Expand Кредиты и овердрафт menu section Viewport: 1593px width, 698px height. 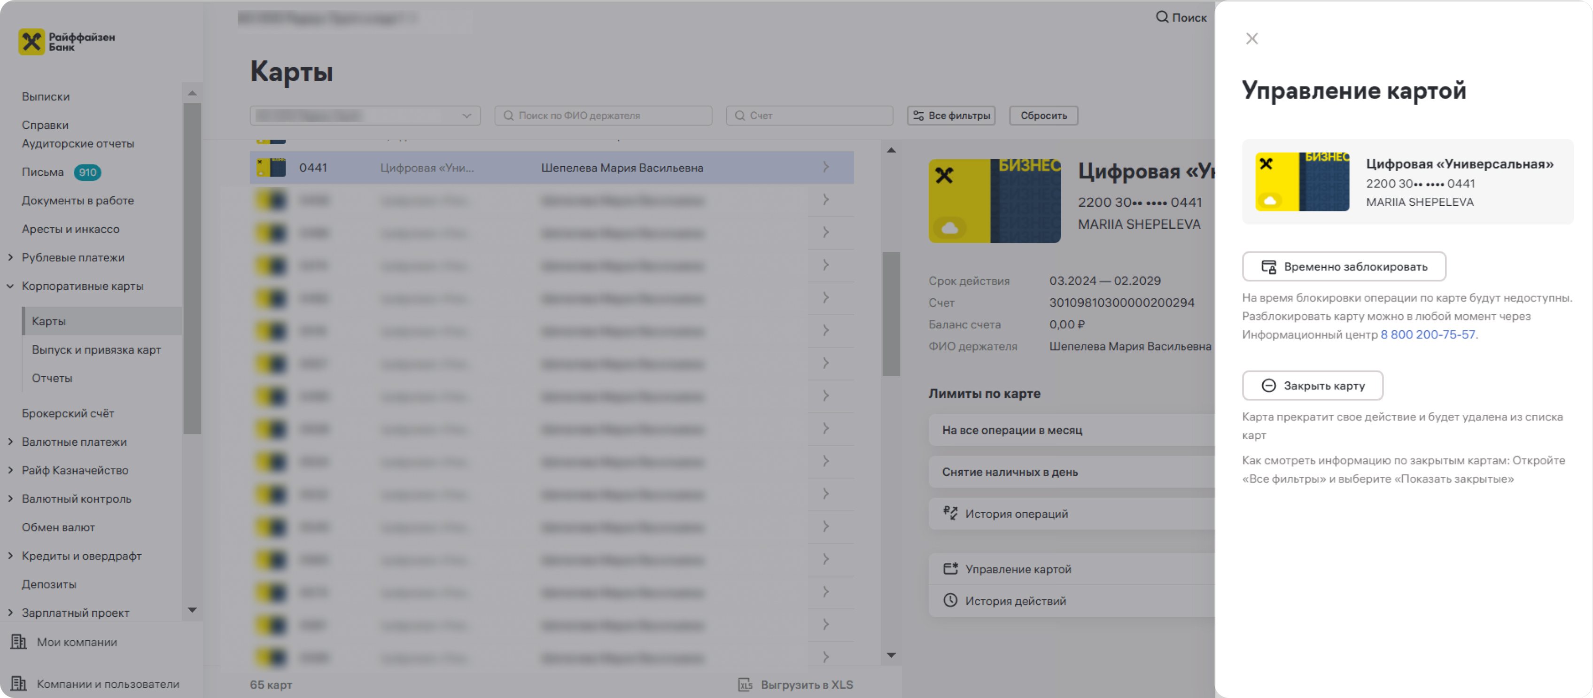click(10, 555)
